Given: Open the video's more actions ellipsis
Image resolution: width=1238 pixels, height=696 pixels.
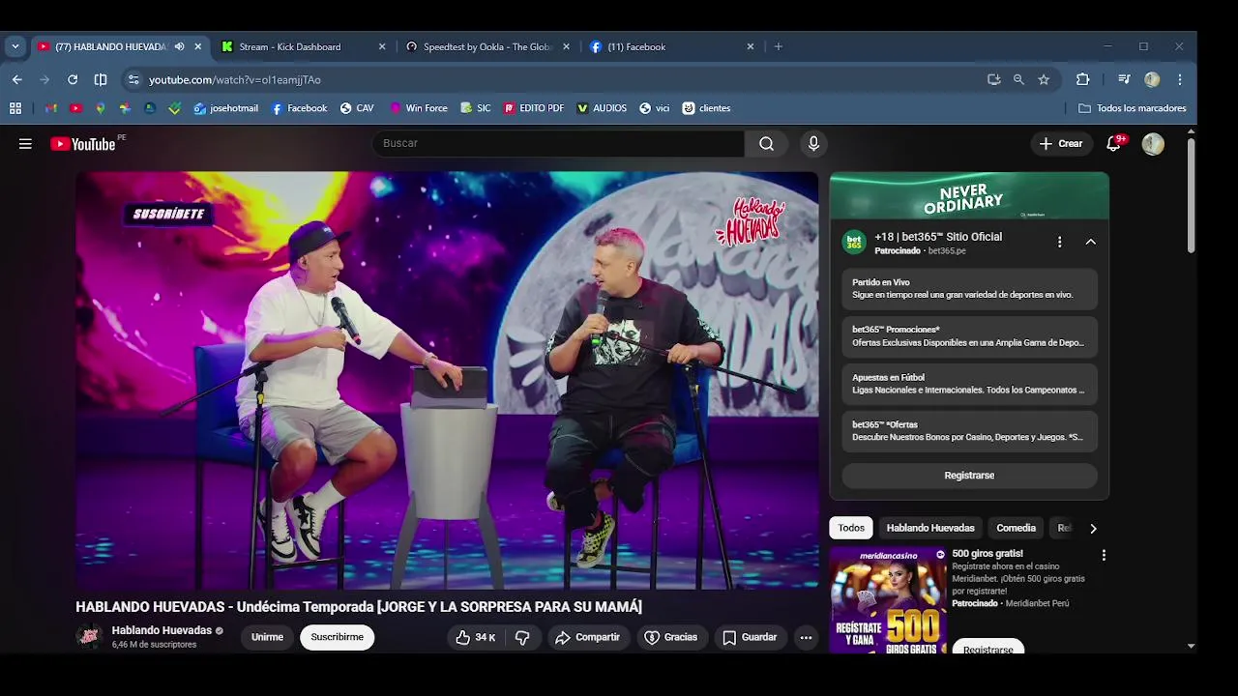Looking at the screenshot, I should (806, 637).
